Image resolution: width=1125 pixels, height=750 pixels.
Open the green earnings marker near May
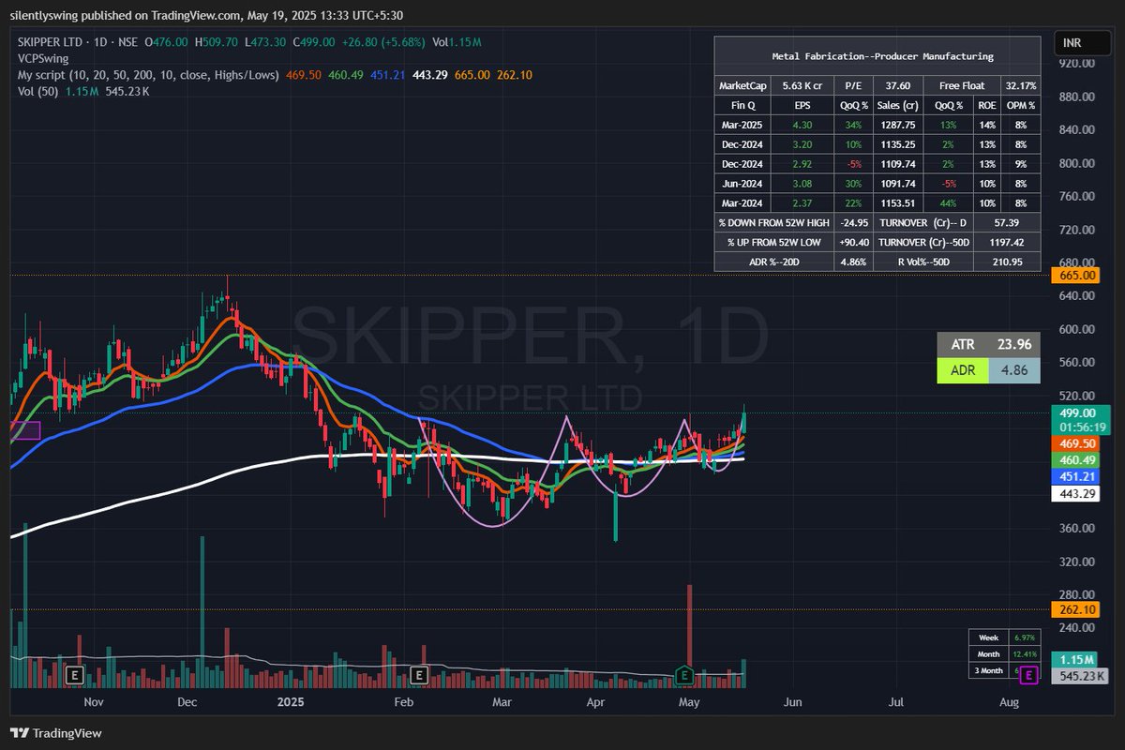click(x=685, y=674)
